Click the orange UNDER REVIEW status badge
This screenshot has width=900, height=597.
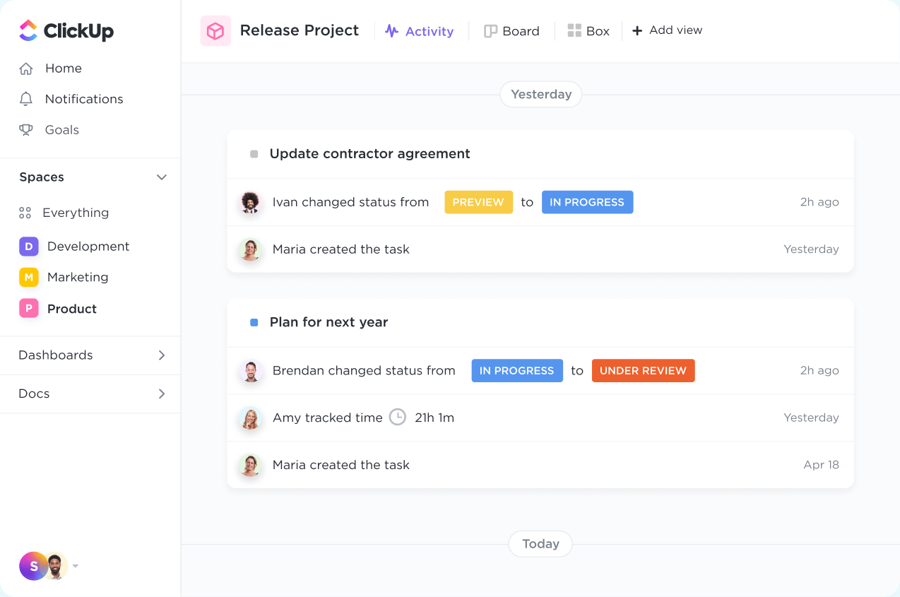coord(643,370)
